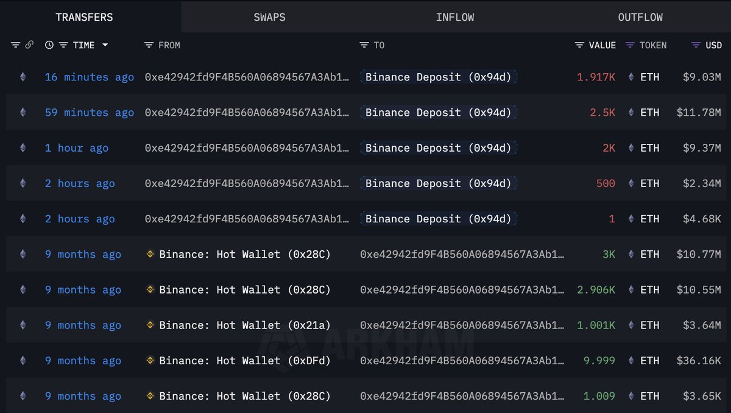Viewport: 731px width, 413px height.
Task: Toggle the clock time format icon
Action: point(49,45)
